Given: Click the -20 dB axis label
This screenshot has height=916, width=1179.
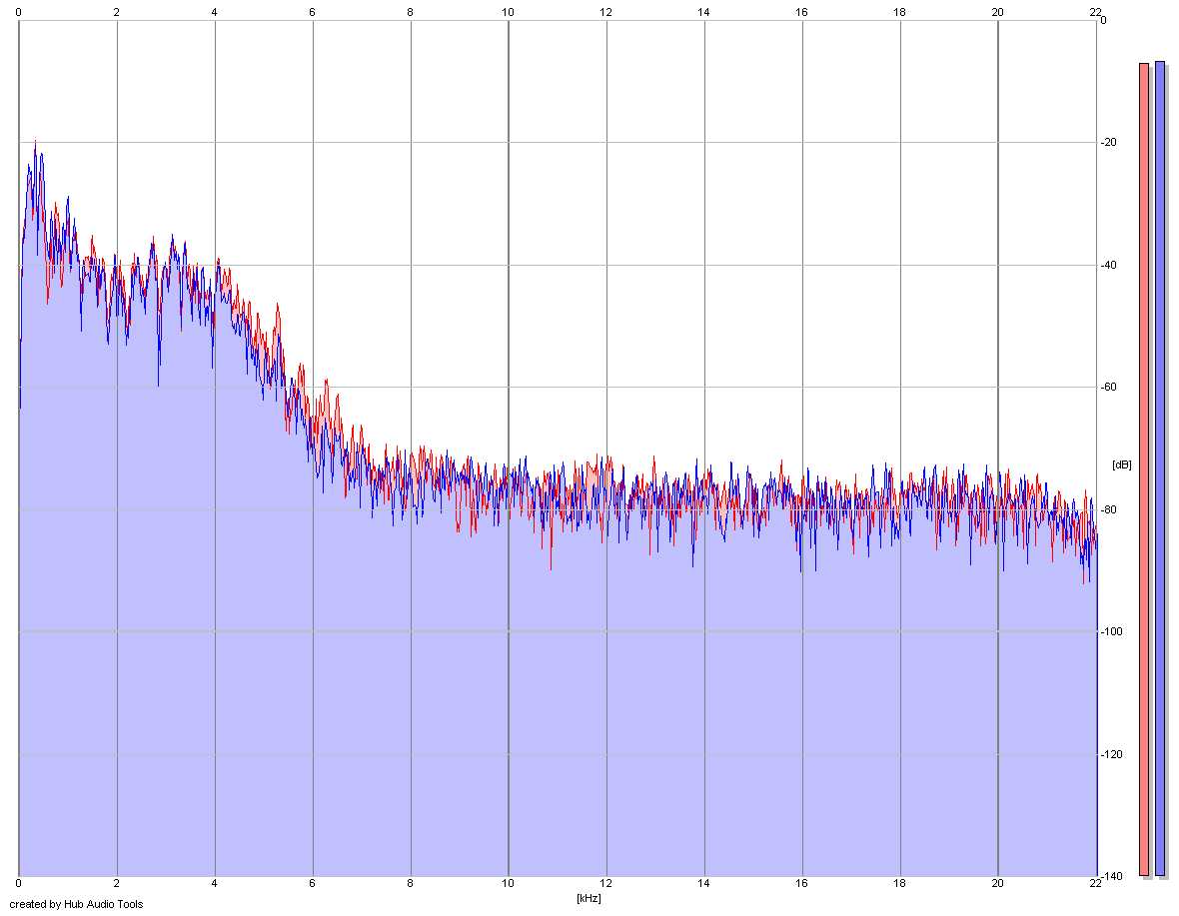Looking at the screenshot, I should point(1109,143).
